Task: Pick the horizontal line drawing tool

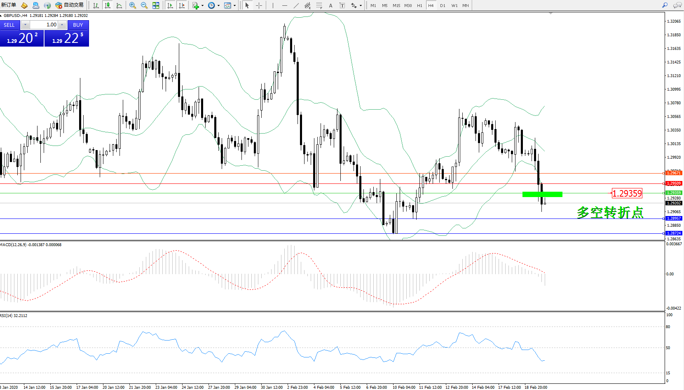Action: pos(285,5)
